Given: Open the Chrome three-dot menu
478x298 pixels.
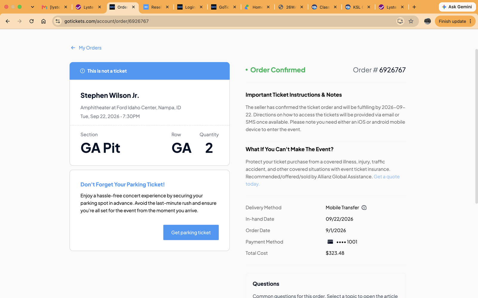Looking at the screenshot, I should [x=471, y=21].
